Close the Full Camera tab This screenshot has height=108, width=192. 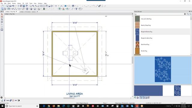pyautogui.click(x=37, y=12)
